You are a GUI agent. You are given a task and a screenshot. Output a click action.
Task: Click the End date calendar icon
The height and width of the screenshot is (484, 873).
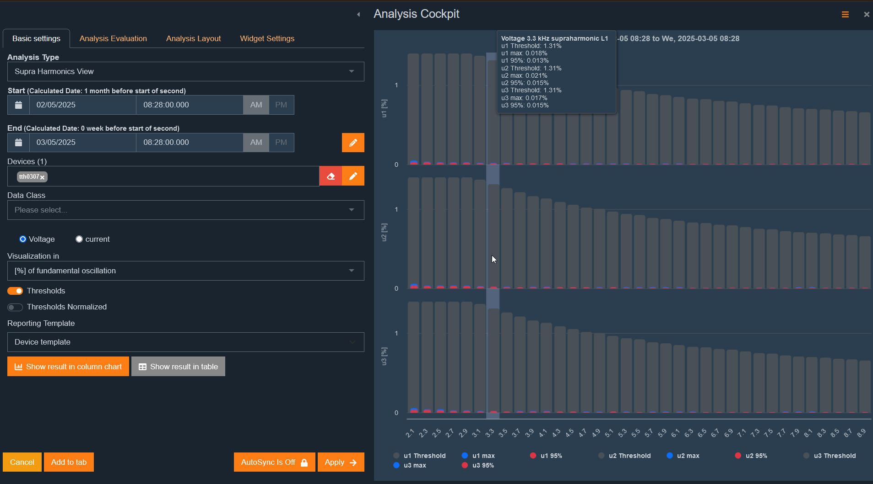(x=18, y=142)
